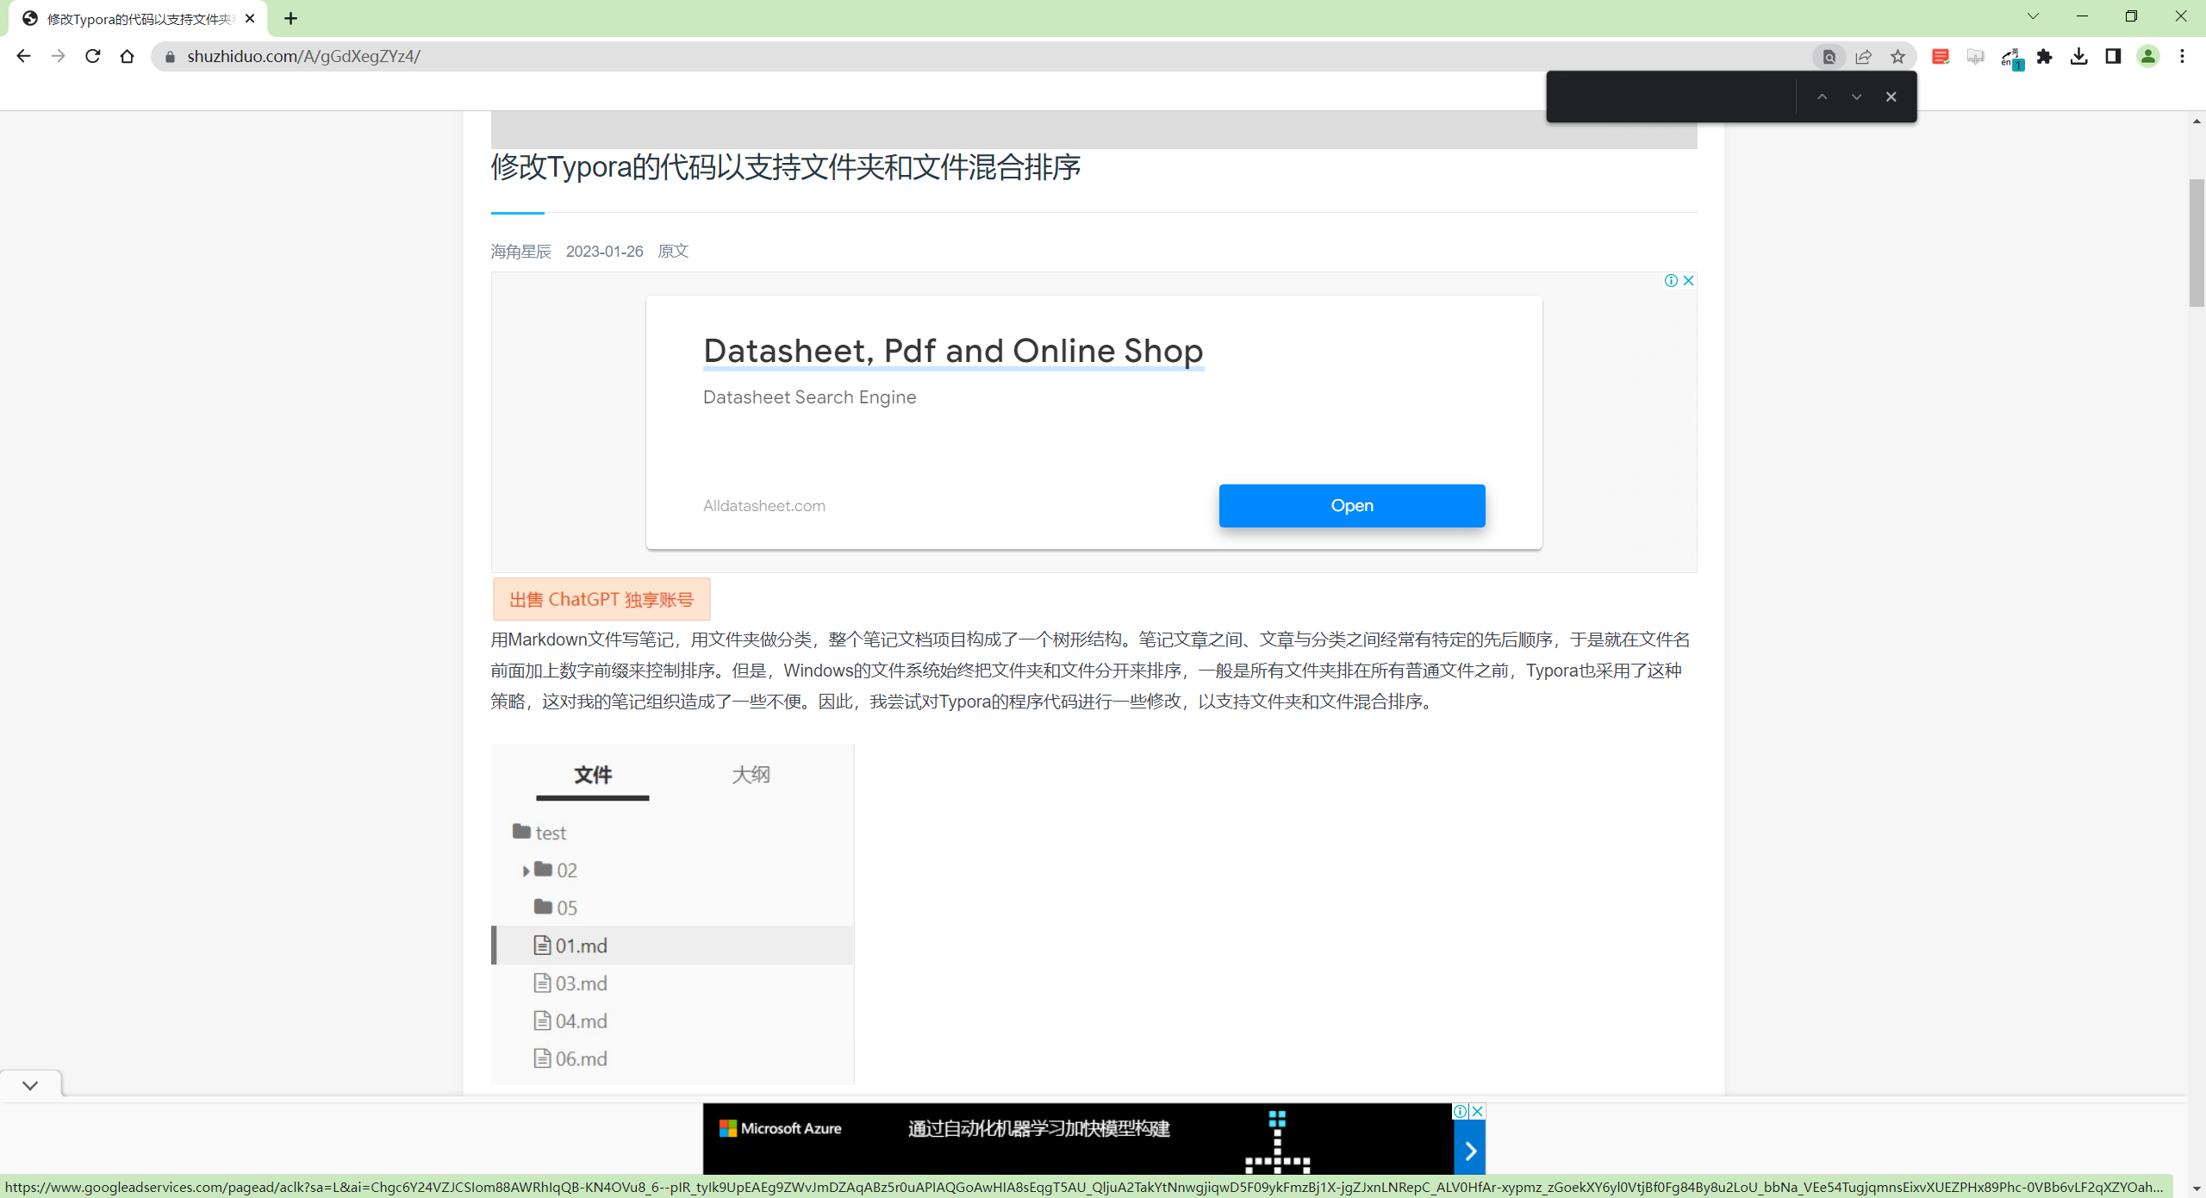Screen dimensions: 2206x1198
Task: Click the find-in-page search field
Action: tap(1672, 97)
